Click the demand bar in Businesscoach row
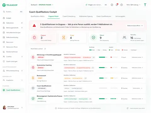Image resolution: width=151 pixels, height=113 pixels. click(103, 78)
